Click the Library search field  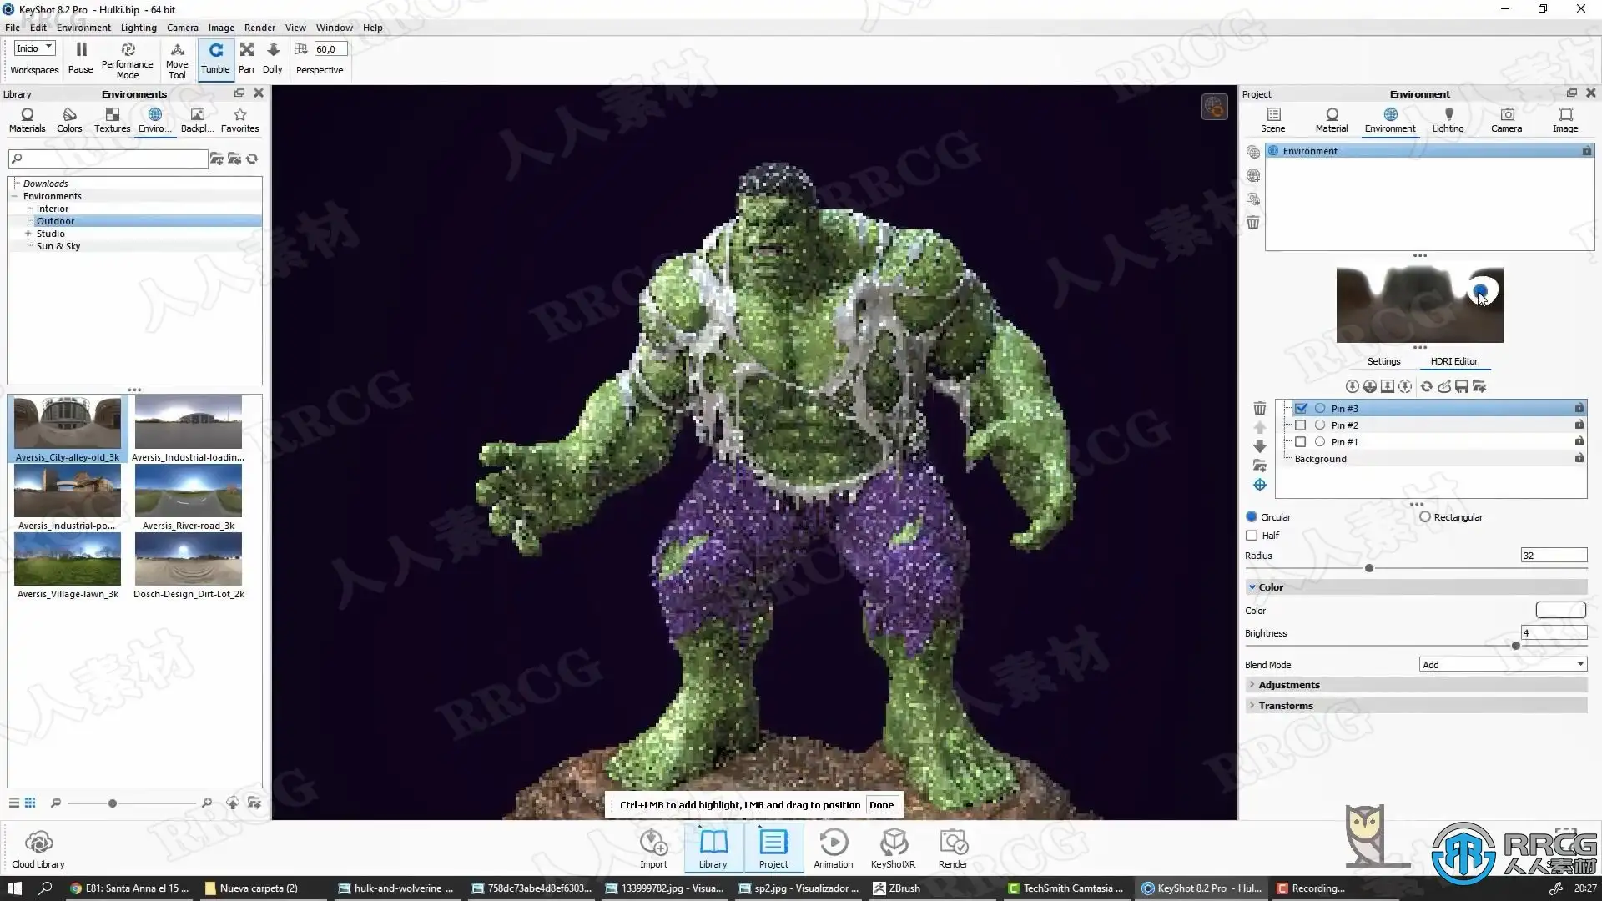pyautogui.click(x=108, y=159)
